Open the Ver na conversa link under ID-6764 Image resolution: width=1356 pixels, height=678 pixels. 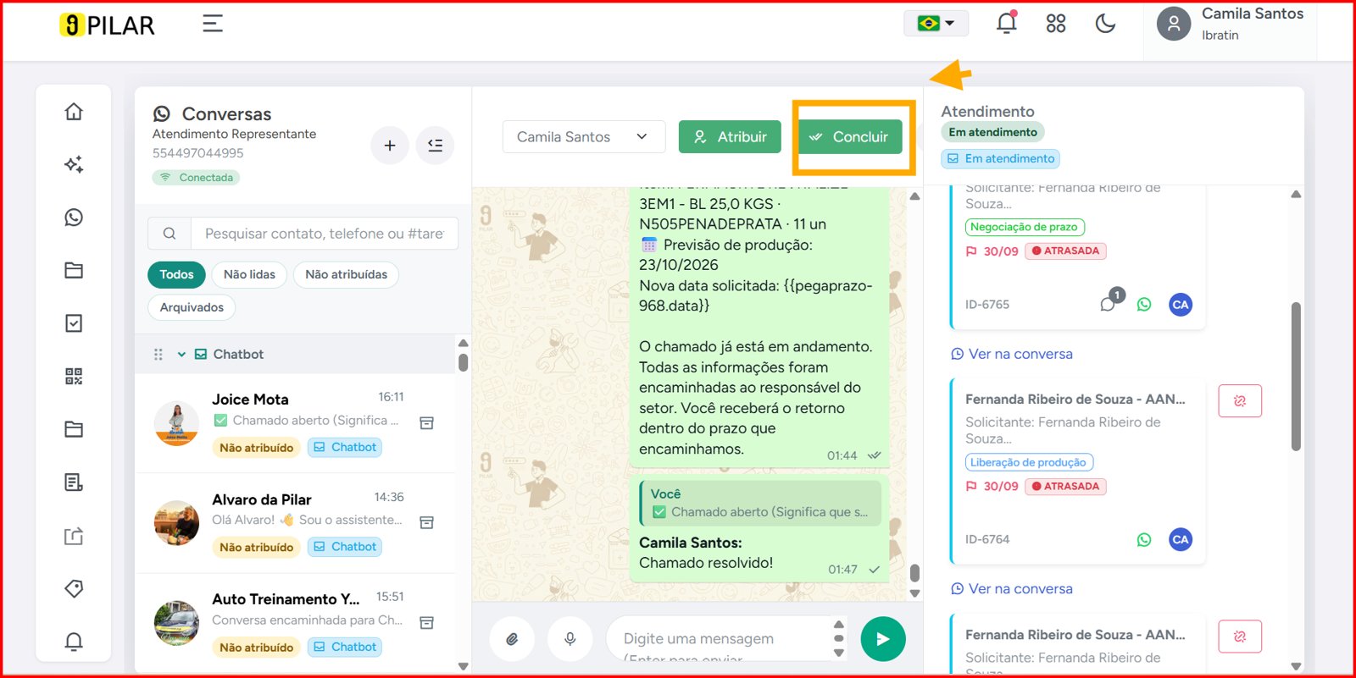[x=1012, y=589]
